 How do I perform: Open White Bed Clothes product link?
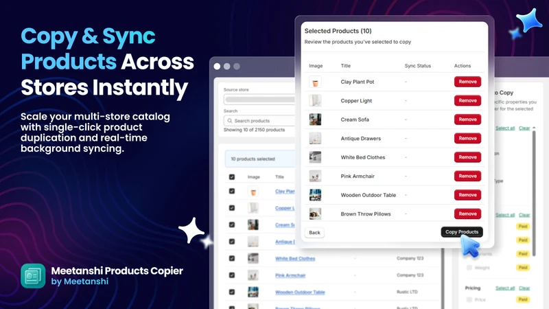pyautogui.click(x=295, y=259)
